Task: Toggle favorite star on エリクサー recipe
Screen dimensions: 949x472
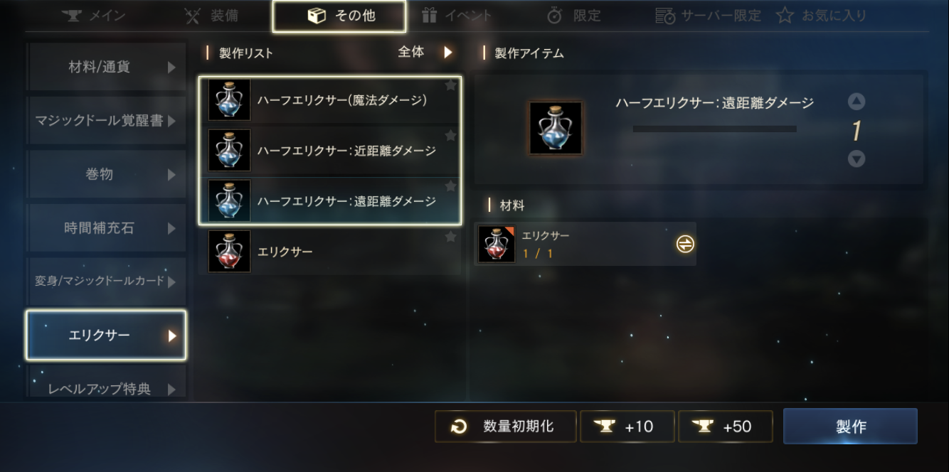Action: tap(450, 237)
